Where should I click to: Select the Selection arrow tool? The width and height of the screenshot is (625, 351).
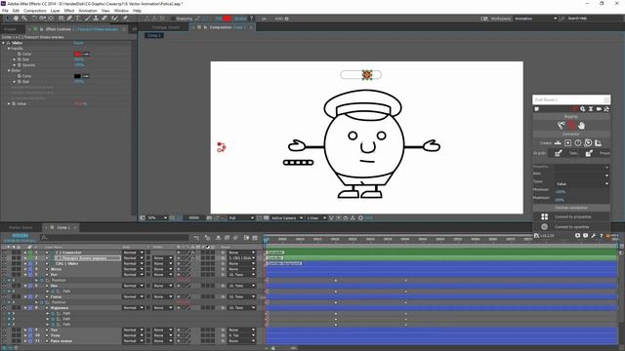point(7,19)
